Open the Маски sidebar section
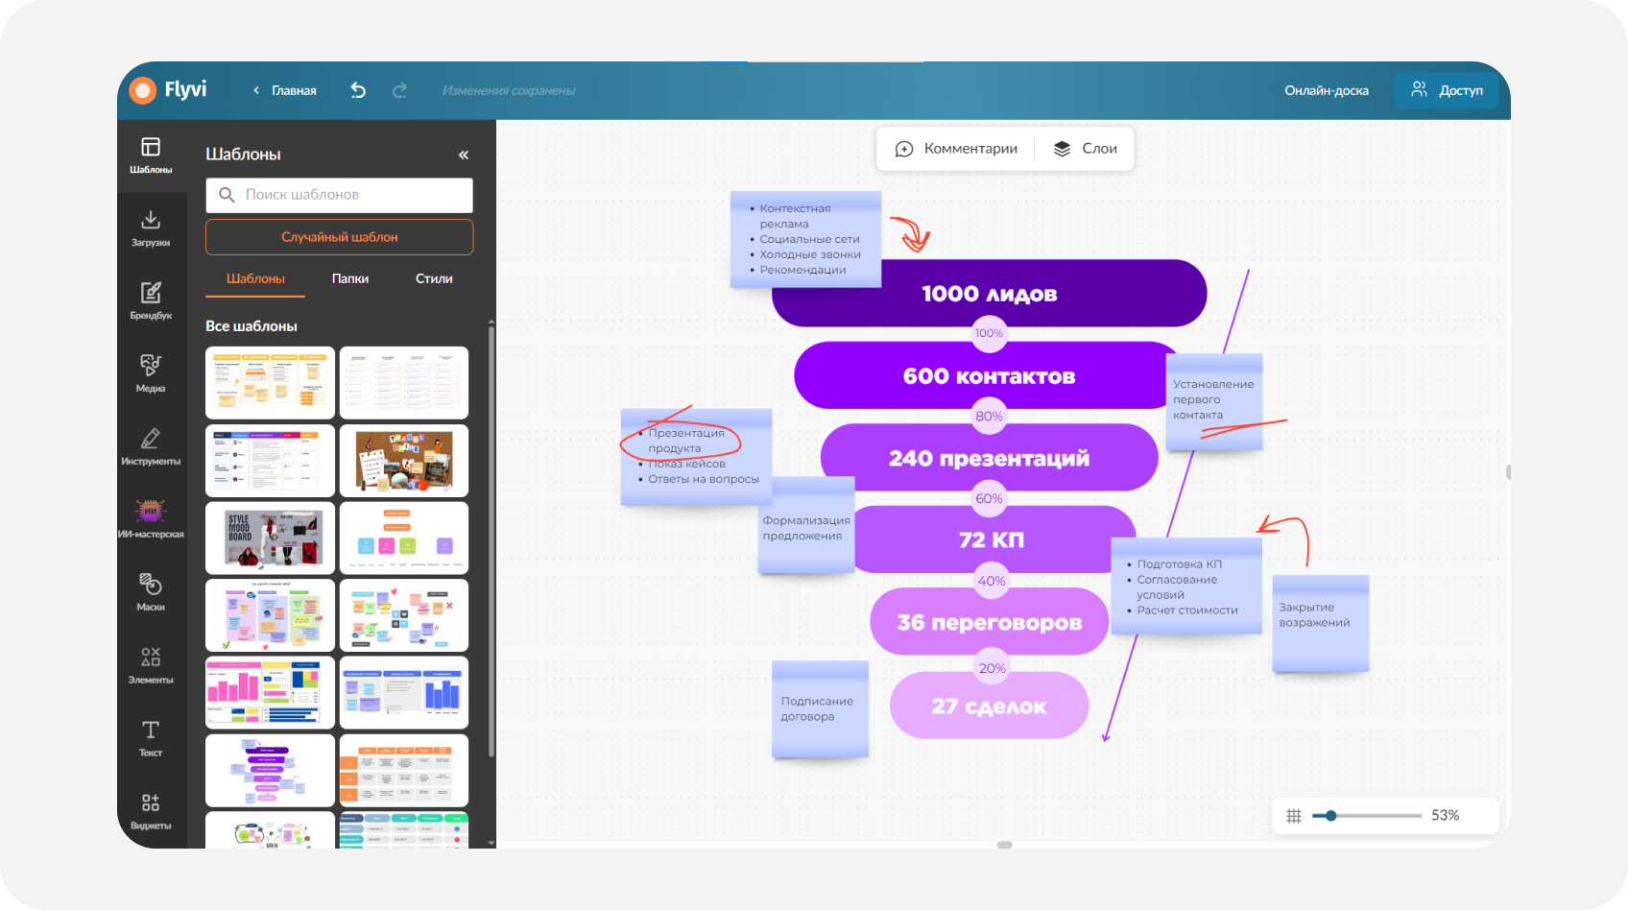 point(151,593)
